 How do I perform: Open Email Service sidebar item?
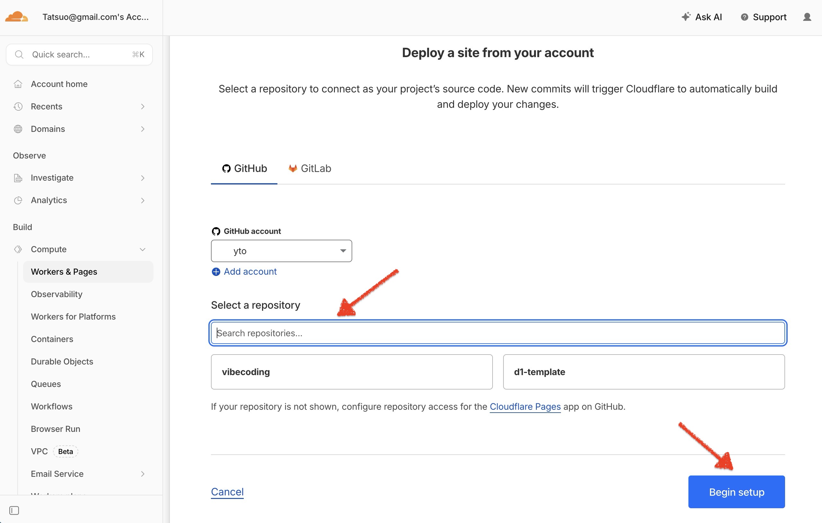88,474
